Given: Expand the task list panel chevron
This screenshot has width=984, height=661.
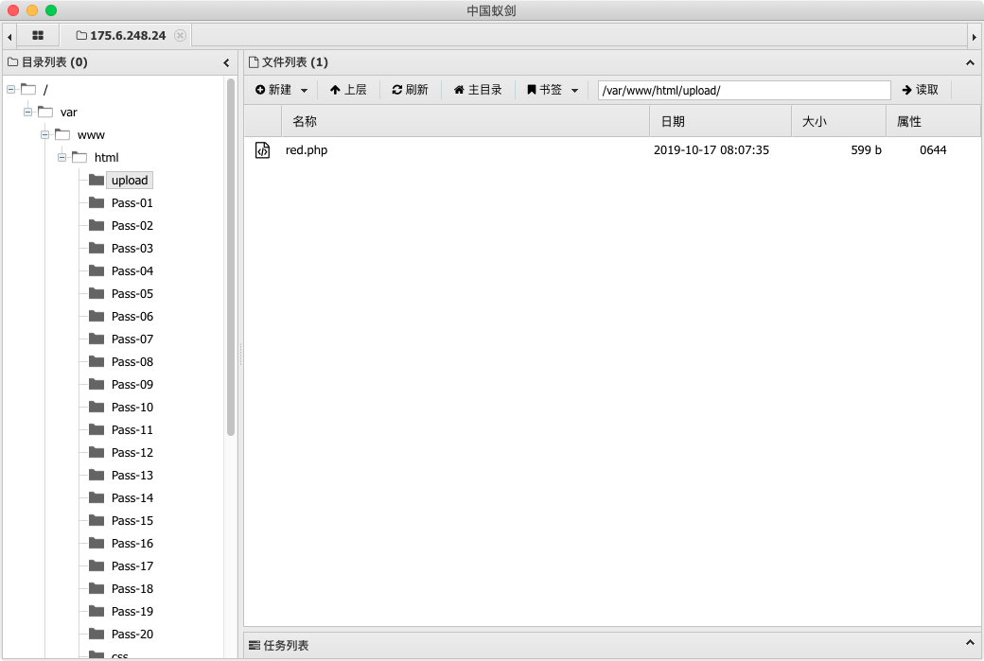Looking at the screenshot, I should 970,643.
